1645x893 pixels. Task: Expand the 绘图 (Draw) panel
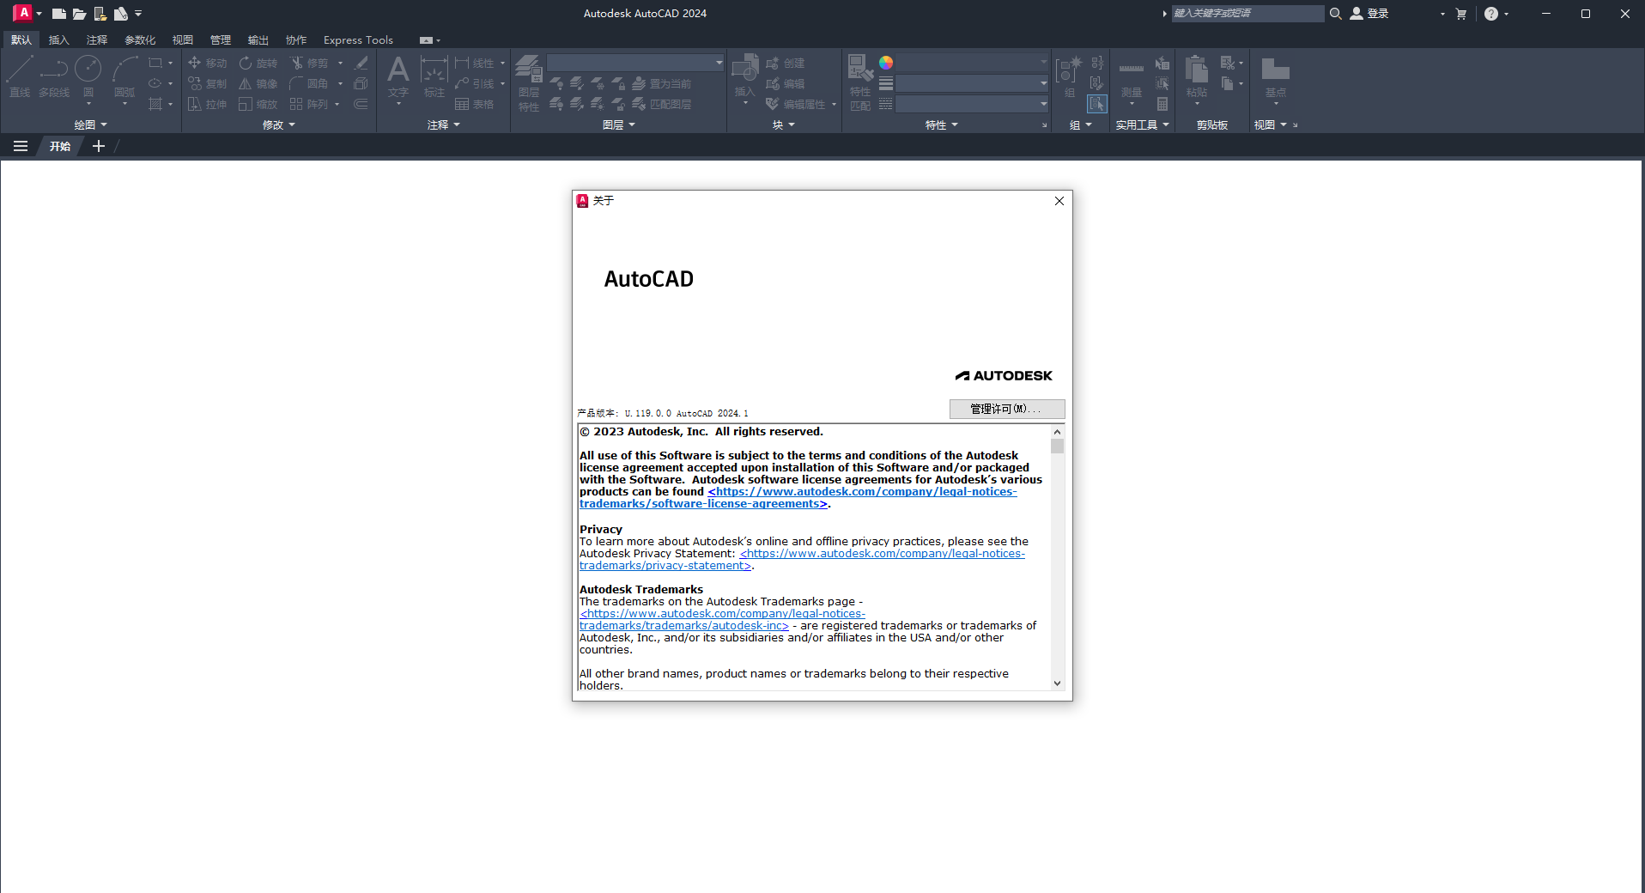(90, 125)
